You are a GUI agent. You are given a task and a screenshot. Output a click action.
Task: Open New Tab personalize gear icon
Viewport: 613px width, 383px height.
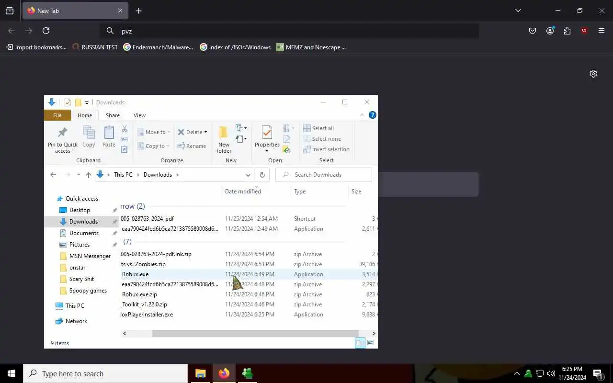coord(593,74)
